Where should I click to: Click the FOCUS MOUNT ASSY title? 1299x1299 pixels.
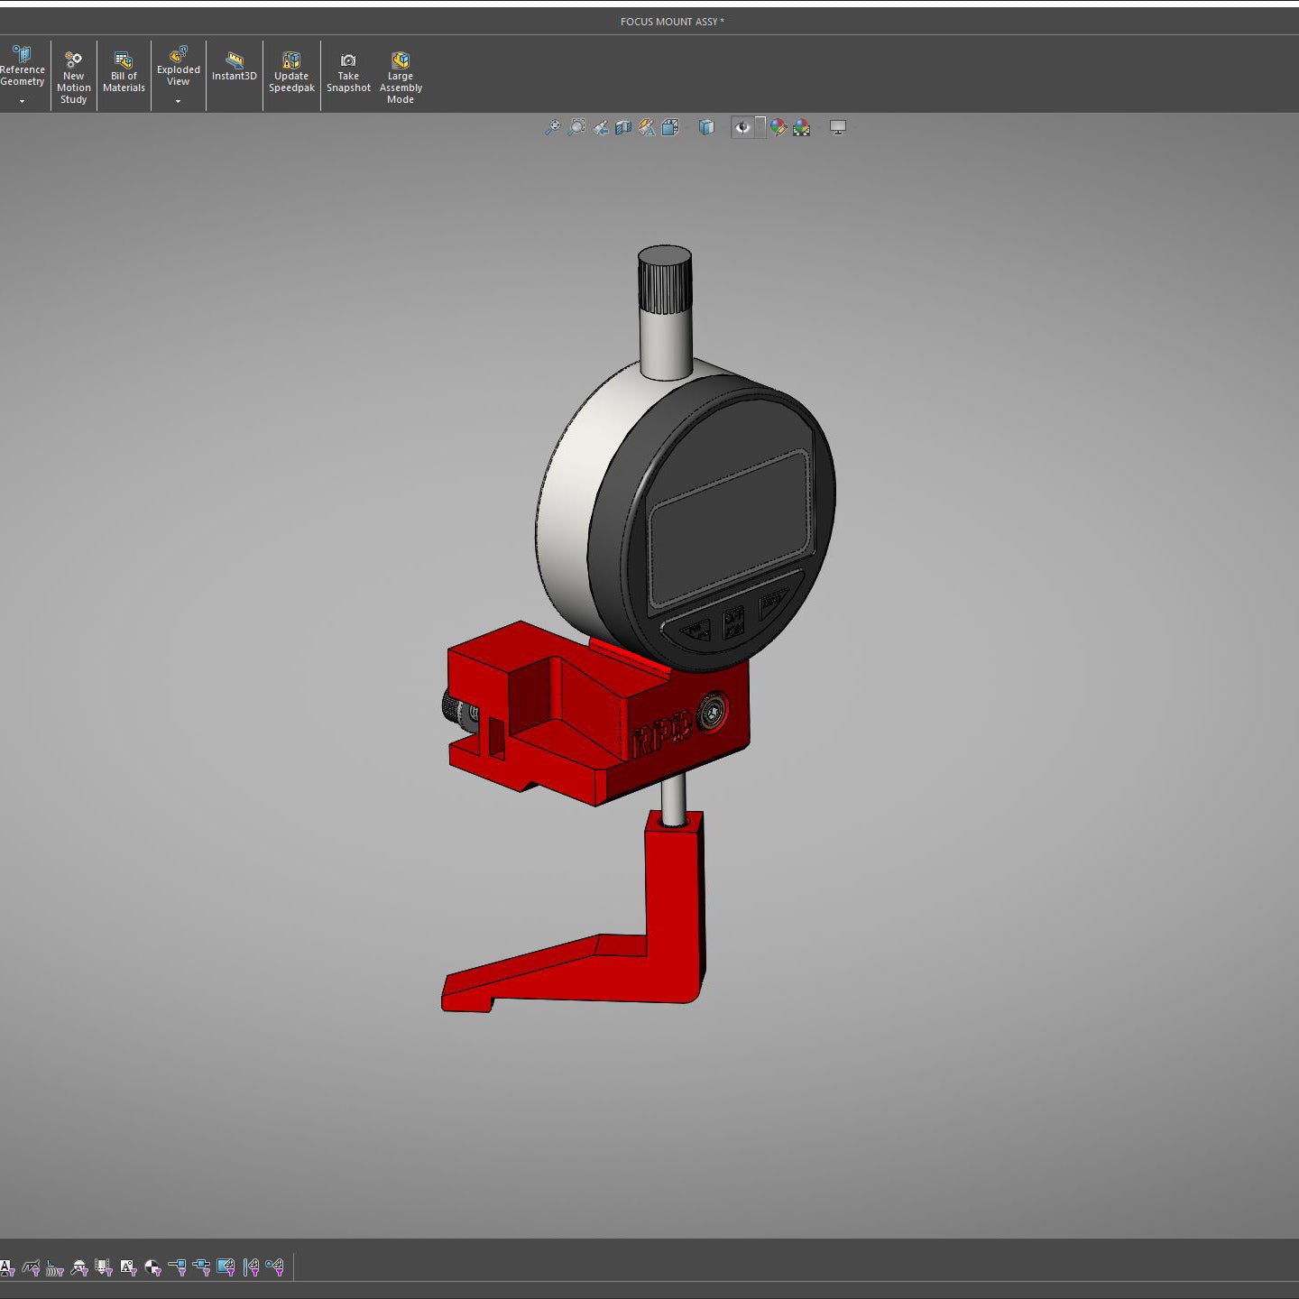pos(672,22)
